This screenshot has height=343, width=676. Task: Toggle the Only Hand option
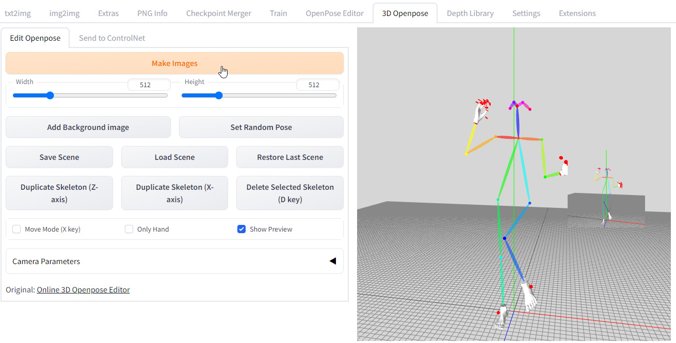[129, 229]
